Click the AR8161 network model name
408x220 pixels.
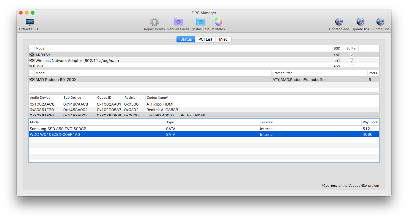(43, 55)
